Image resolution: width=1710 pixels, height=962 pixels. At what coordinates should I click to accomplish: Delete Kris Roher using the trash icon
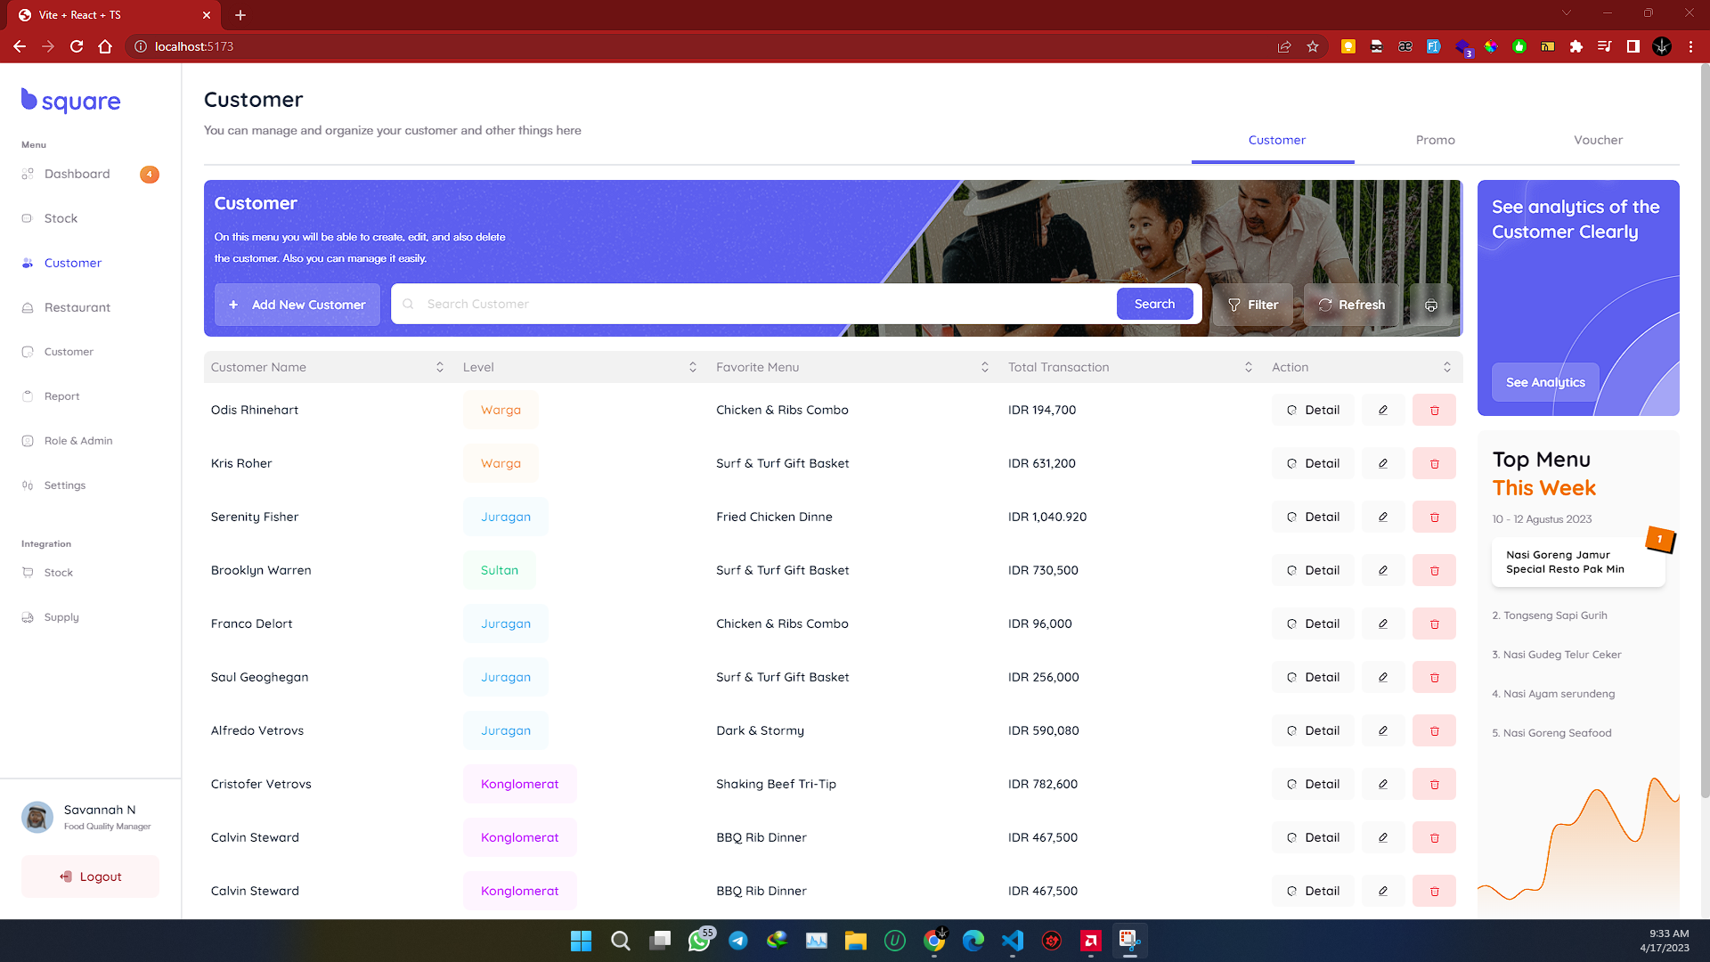(1434, 463)
